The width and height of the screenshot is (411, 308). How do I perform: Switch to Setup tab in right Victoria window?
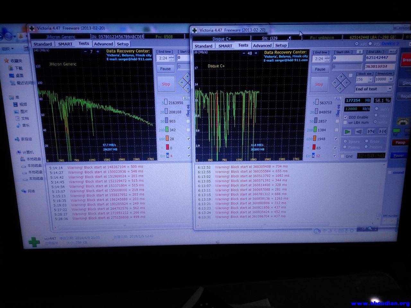coord(281,46)
